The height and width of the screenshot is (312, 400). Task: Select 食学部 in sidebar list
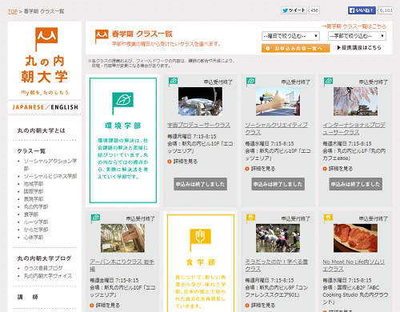pyautogui.click(x=31, y=214)
